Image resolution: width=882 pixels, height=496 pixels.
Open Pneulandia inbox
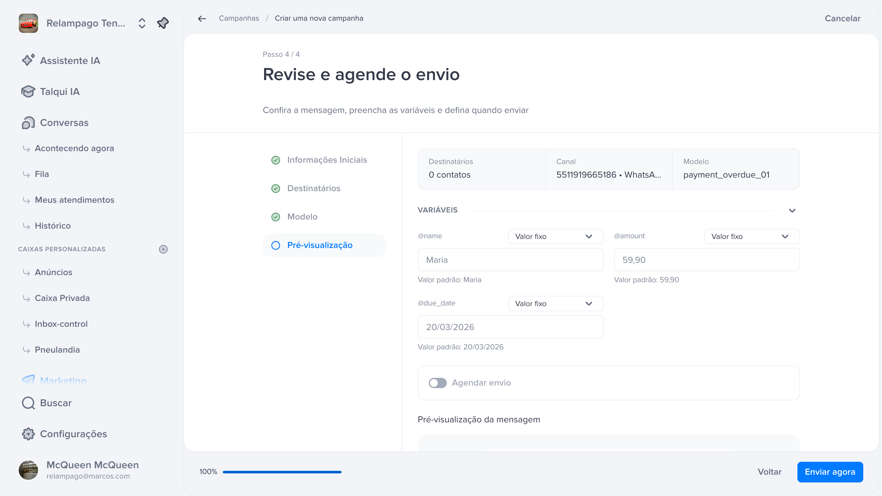pos(57,350)
